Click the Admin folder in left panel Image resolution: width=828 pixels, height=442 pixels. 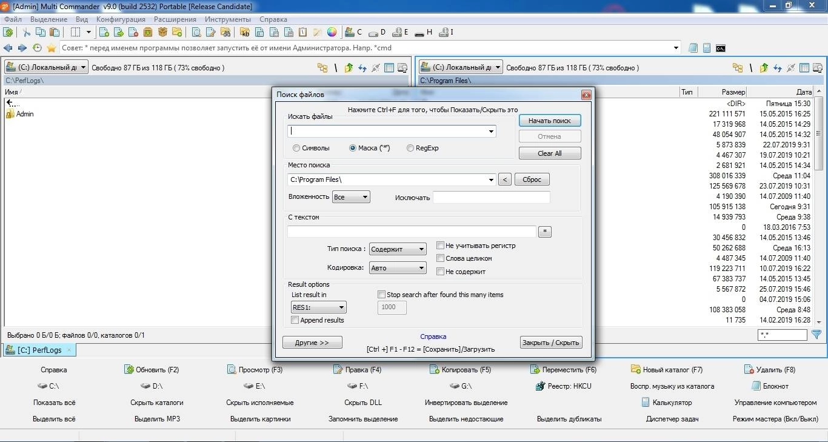coord(20,114)
